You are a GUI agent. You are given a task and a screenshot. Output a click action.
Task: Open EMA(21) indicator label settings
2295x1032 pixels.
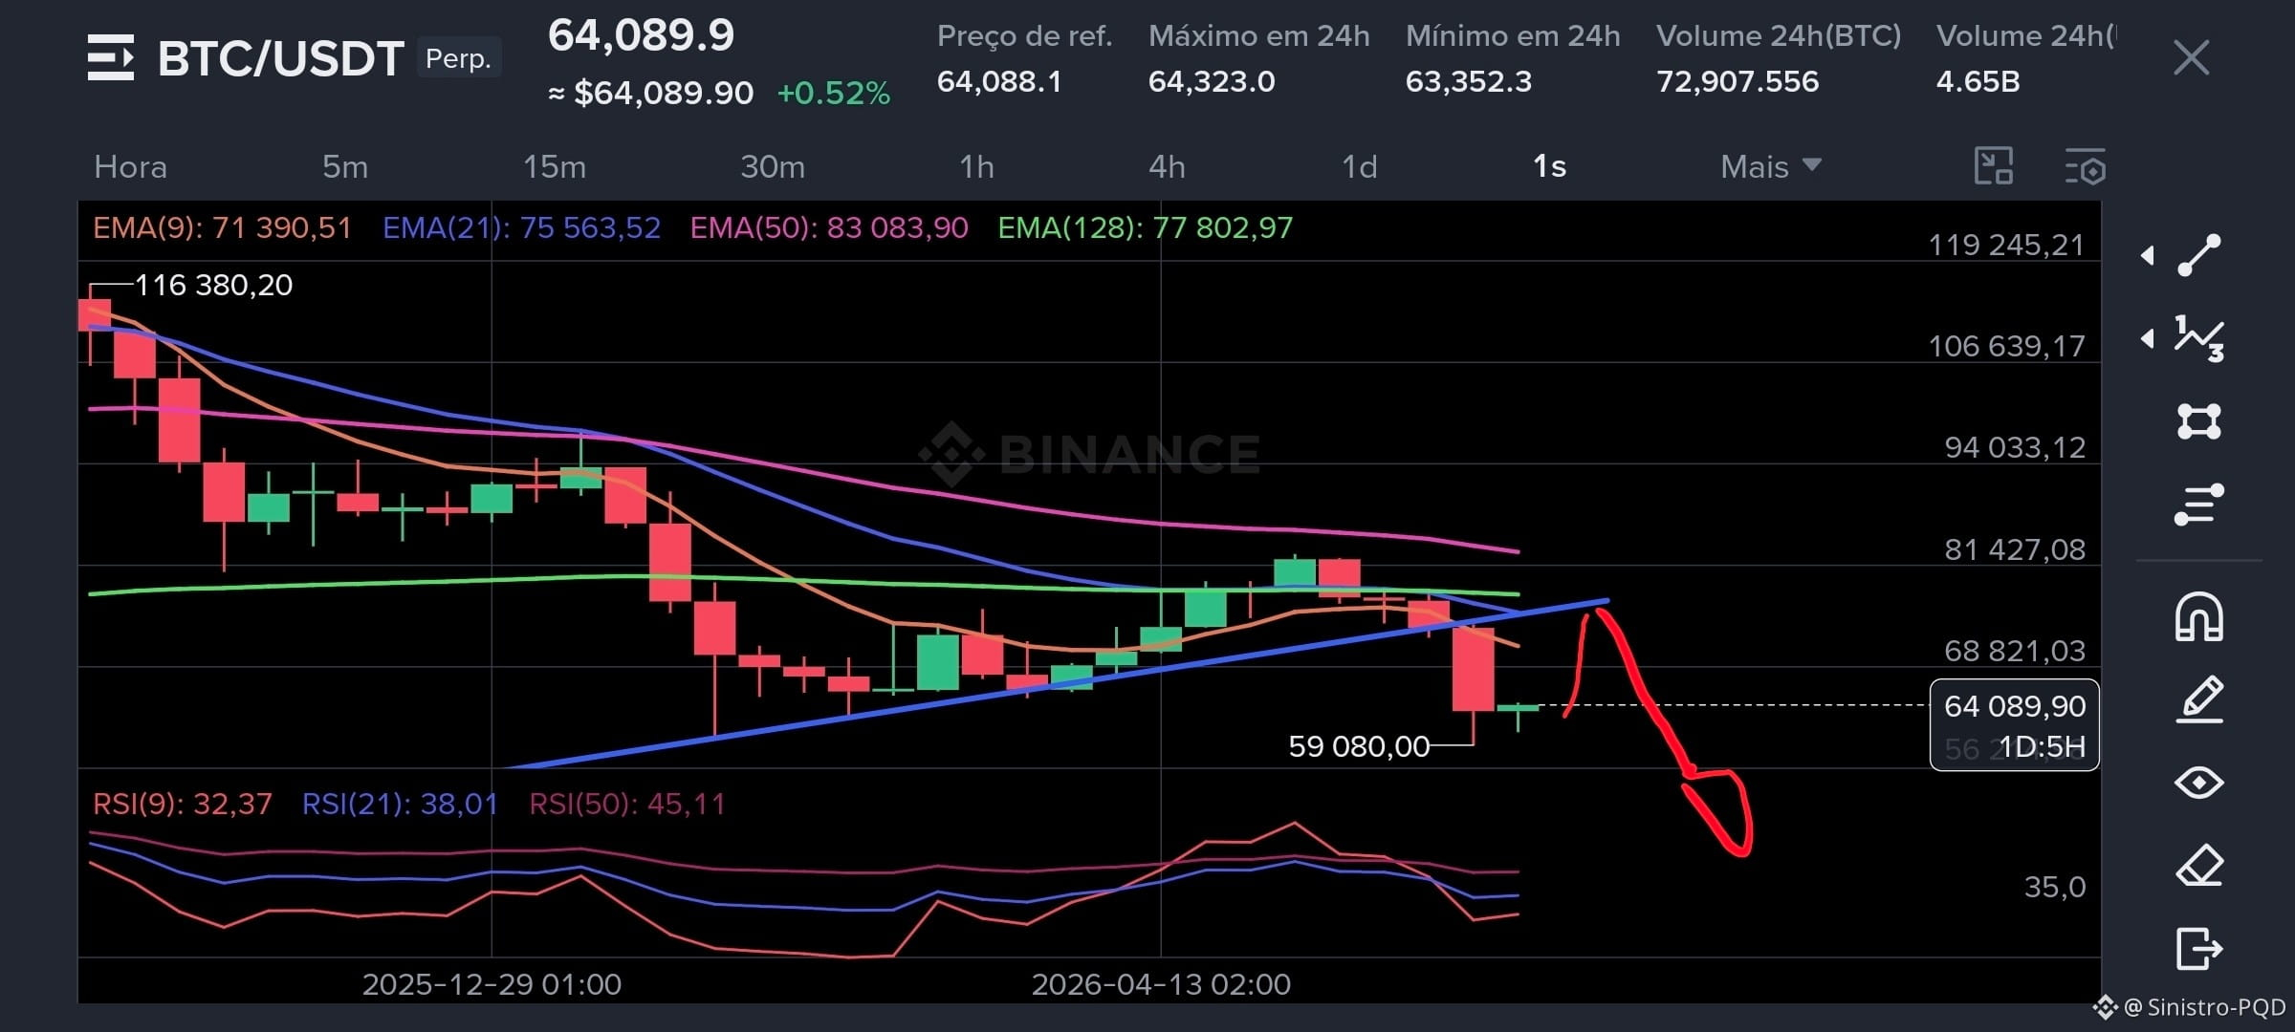pyautogui.click(x=521, y=227)
